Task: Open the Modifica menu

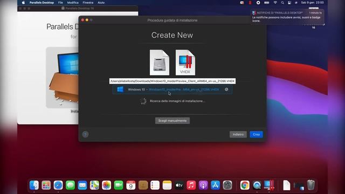Action: click(x=73, y=3)
